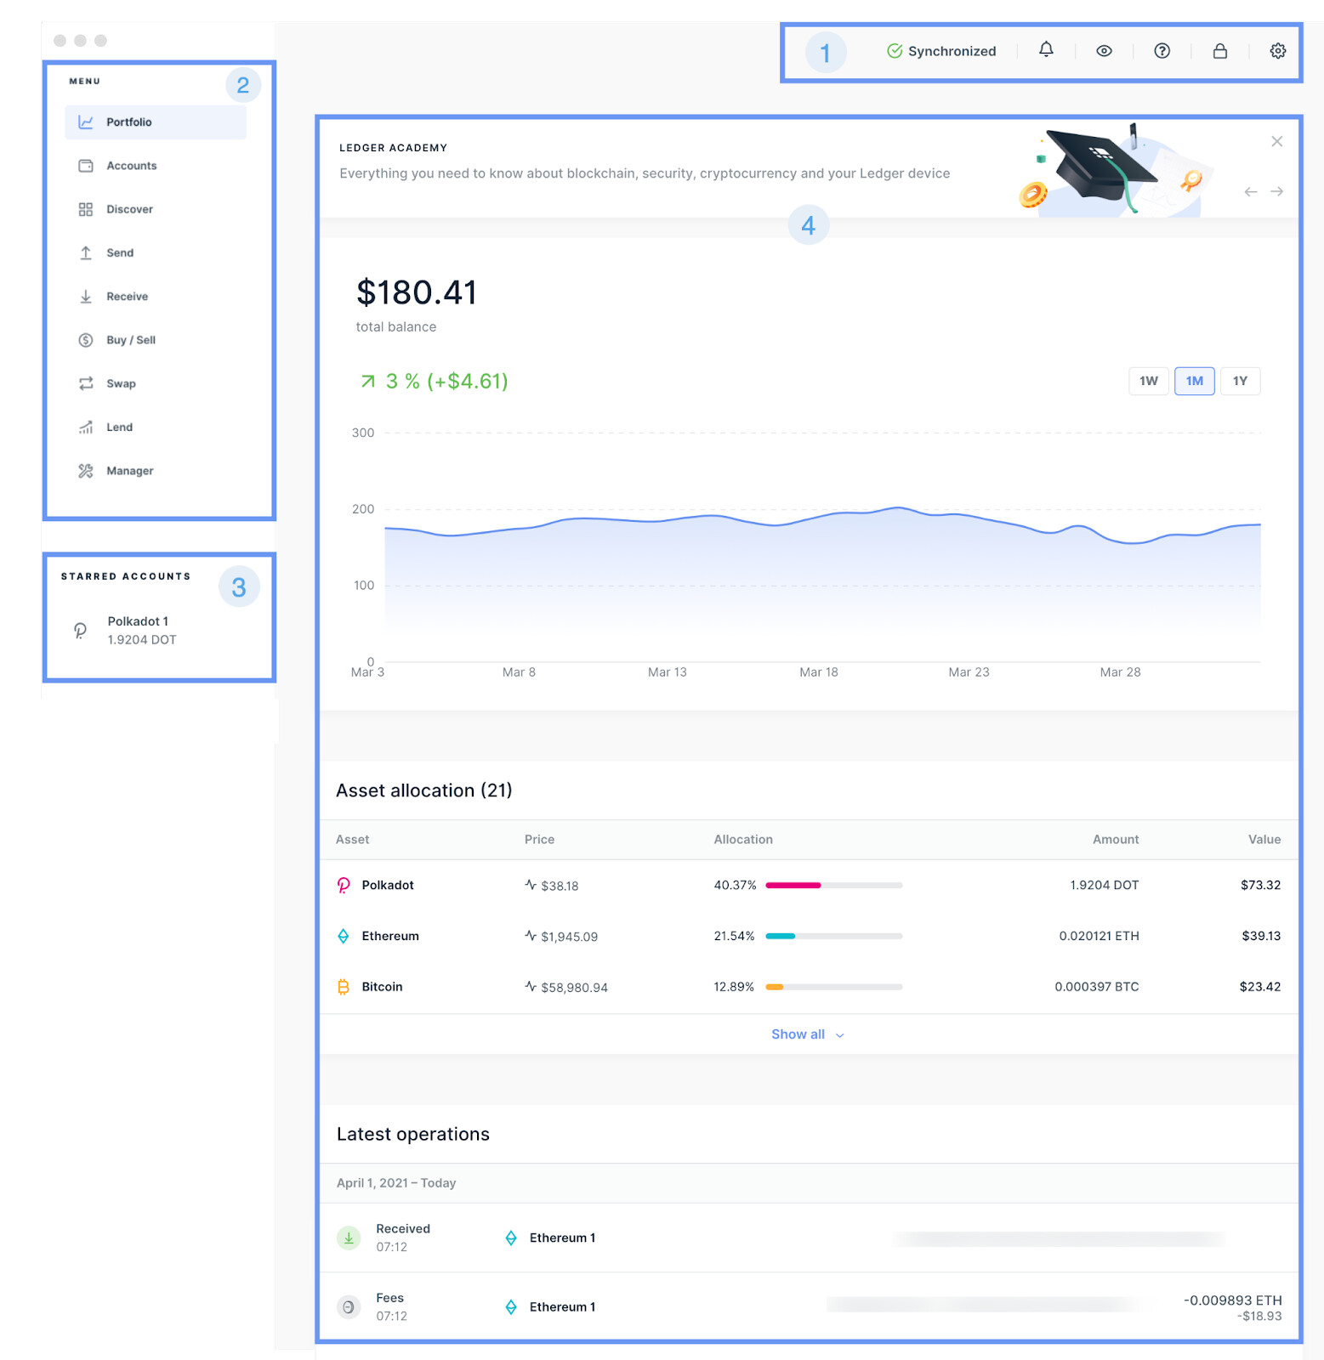Viewport: 1324px width, 1360px height.
Task: Open the notifications bell icon
Action: tap(1046, 50)
